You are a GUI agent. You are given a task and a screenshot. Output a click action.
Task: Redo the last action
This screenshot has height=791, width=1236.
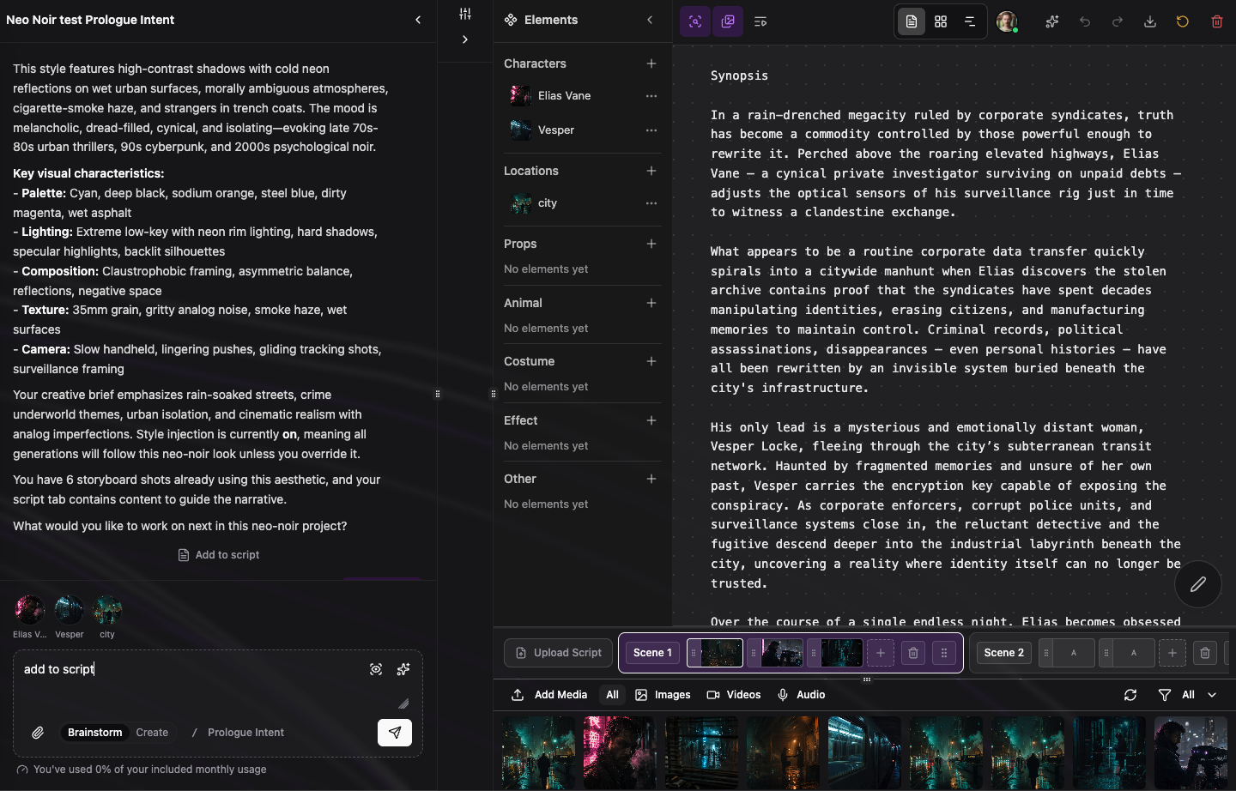point(1118,21)
